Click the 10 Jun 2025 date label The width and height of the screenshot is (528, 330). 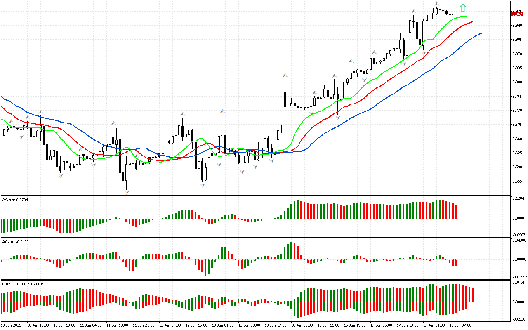[12, 325]
